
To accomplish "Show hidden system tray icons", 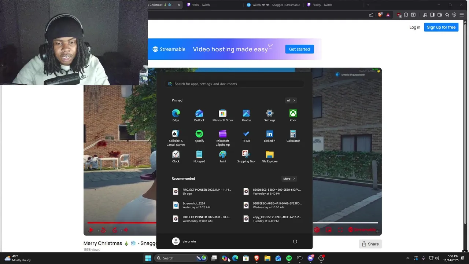I will tap(408, 258).
